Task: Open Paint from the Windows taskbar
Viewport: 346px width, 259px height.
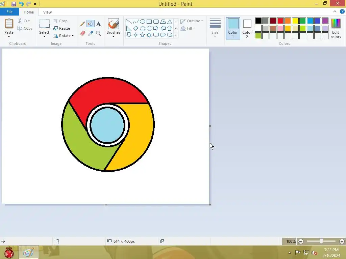Action: 29,252
